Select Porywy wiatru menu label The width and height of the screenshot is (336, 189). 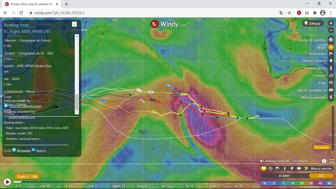(x=317, y=53)
